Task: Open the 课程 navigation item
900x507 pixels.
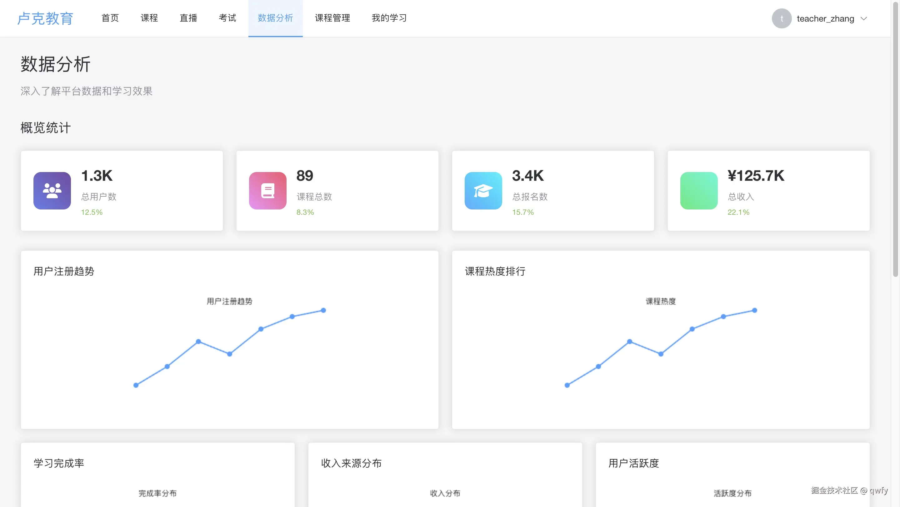Action: pos(149,18)
